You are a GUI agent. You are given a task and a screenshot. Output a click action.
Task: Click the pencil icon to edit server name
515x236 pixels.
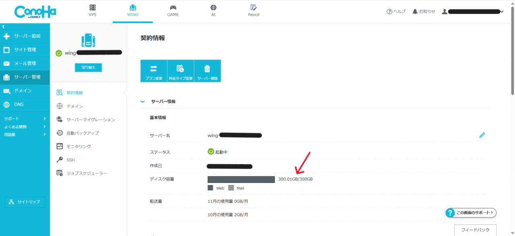point(482,135)
